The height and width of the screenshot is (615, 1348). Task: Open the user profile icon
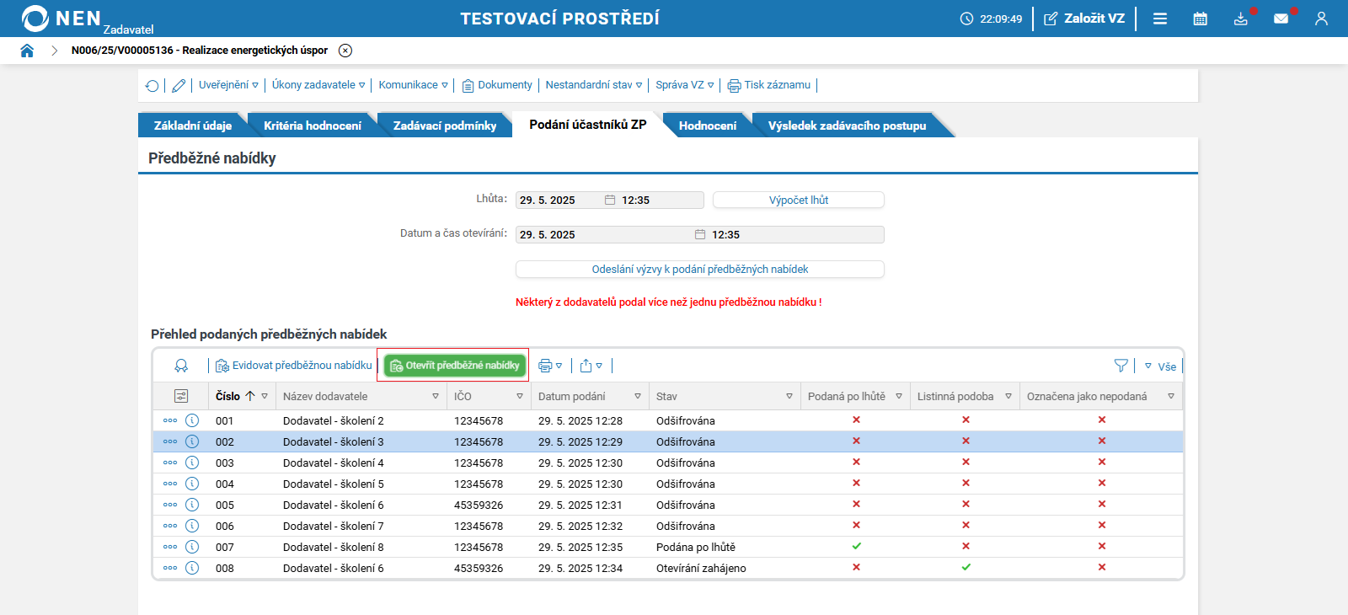pyautogui.click(x=1321, y=19)
